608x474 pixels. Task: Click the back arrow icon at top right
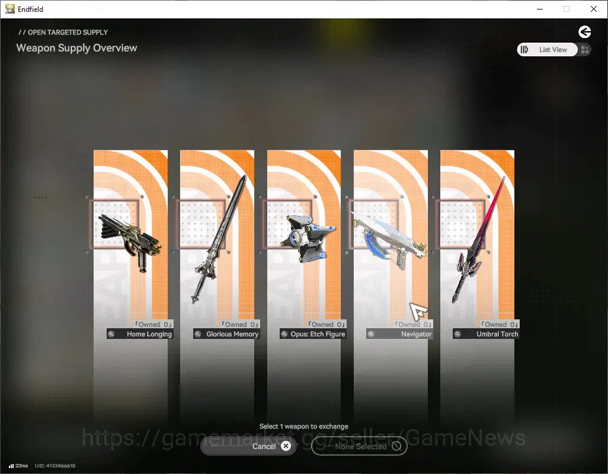(584, 32)
